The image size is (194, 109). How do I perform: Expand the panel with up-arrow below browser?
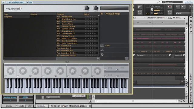click(x=67, y=61)
